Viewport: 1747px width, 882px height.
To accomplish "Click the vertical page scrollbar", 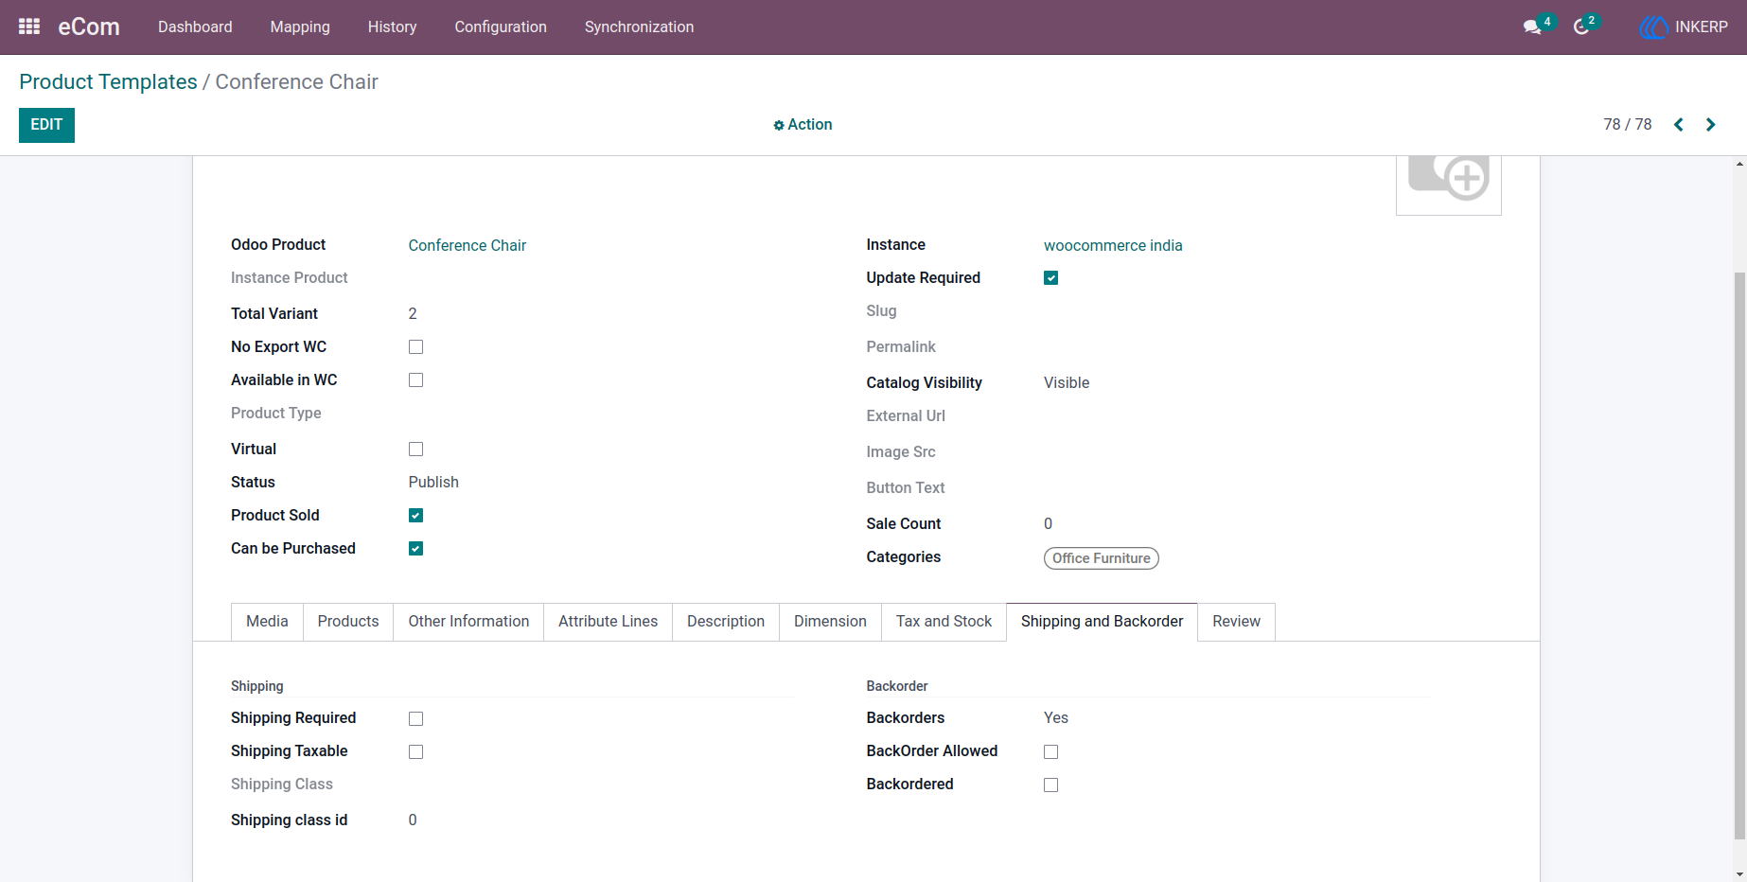I will click(1739, 556).
